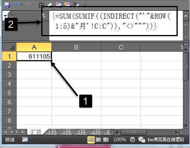Open the Undo history dropdown arrow
The image size is (190, 148).
pyautogui.click(x=21, y=5)
